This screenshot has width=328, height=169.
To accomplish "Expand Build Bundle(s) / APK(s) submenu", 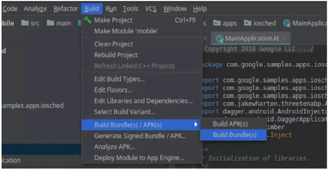I will pos(141,125).
